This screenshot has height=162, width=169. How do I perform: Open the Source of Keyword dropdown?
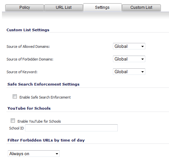click(x=129, y=72)
